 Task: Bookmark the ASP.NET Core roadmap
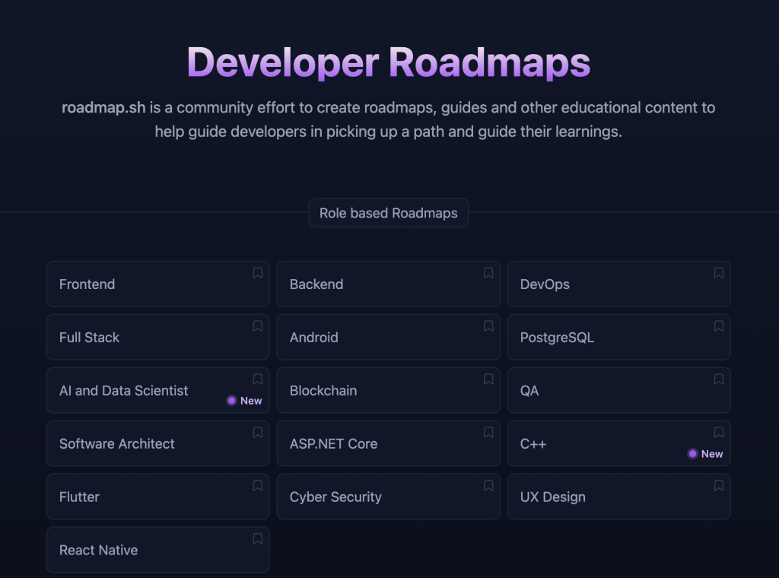488,432
